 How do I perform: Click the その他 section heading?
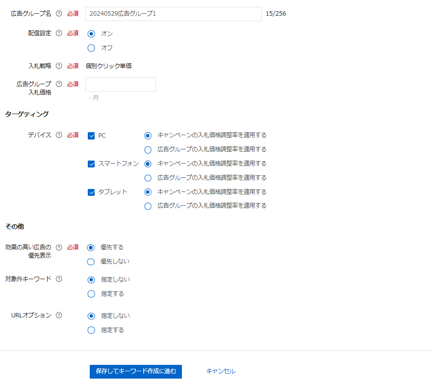[x=15, y=226]
